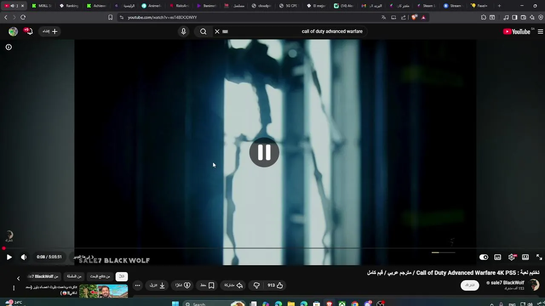The height and width of the screenshot is (306, 545).
Task: Open the Brave wallet icon
Action: (x=523, y=17)
